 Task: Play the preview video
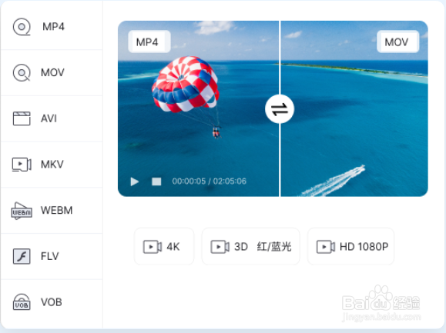(135, 181)
